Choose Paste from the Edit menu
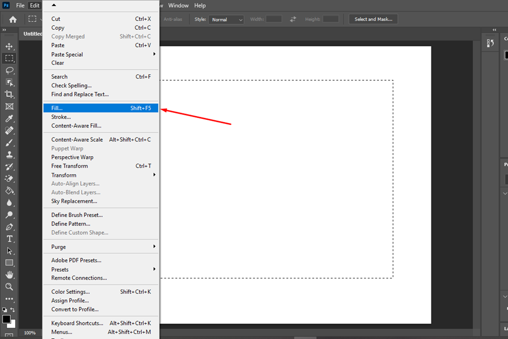 tap(101, 45)
